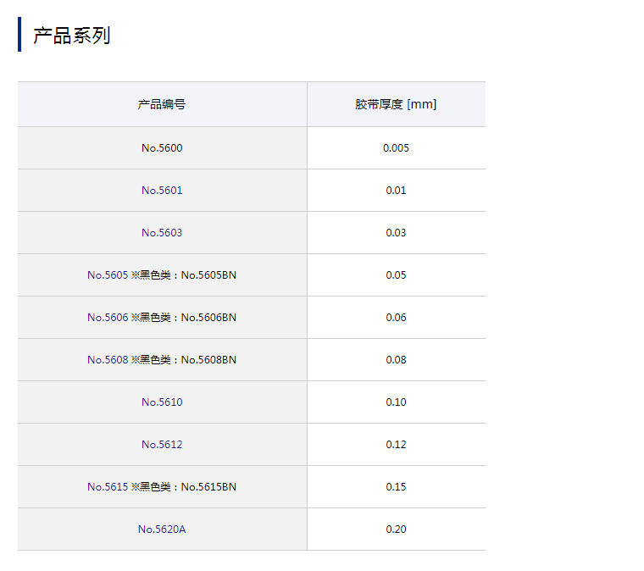Click the No.5600 product number cell
644x571 pixels.
click(x=162, y=148)
